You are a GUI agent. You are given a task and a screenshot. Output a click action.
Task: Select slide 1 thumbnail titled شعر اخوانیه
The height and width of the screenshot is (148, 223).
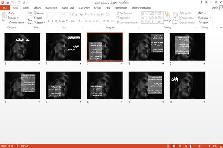click(x=22, y=47)
